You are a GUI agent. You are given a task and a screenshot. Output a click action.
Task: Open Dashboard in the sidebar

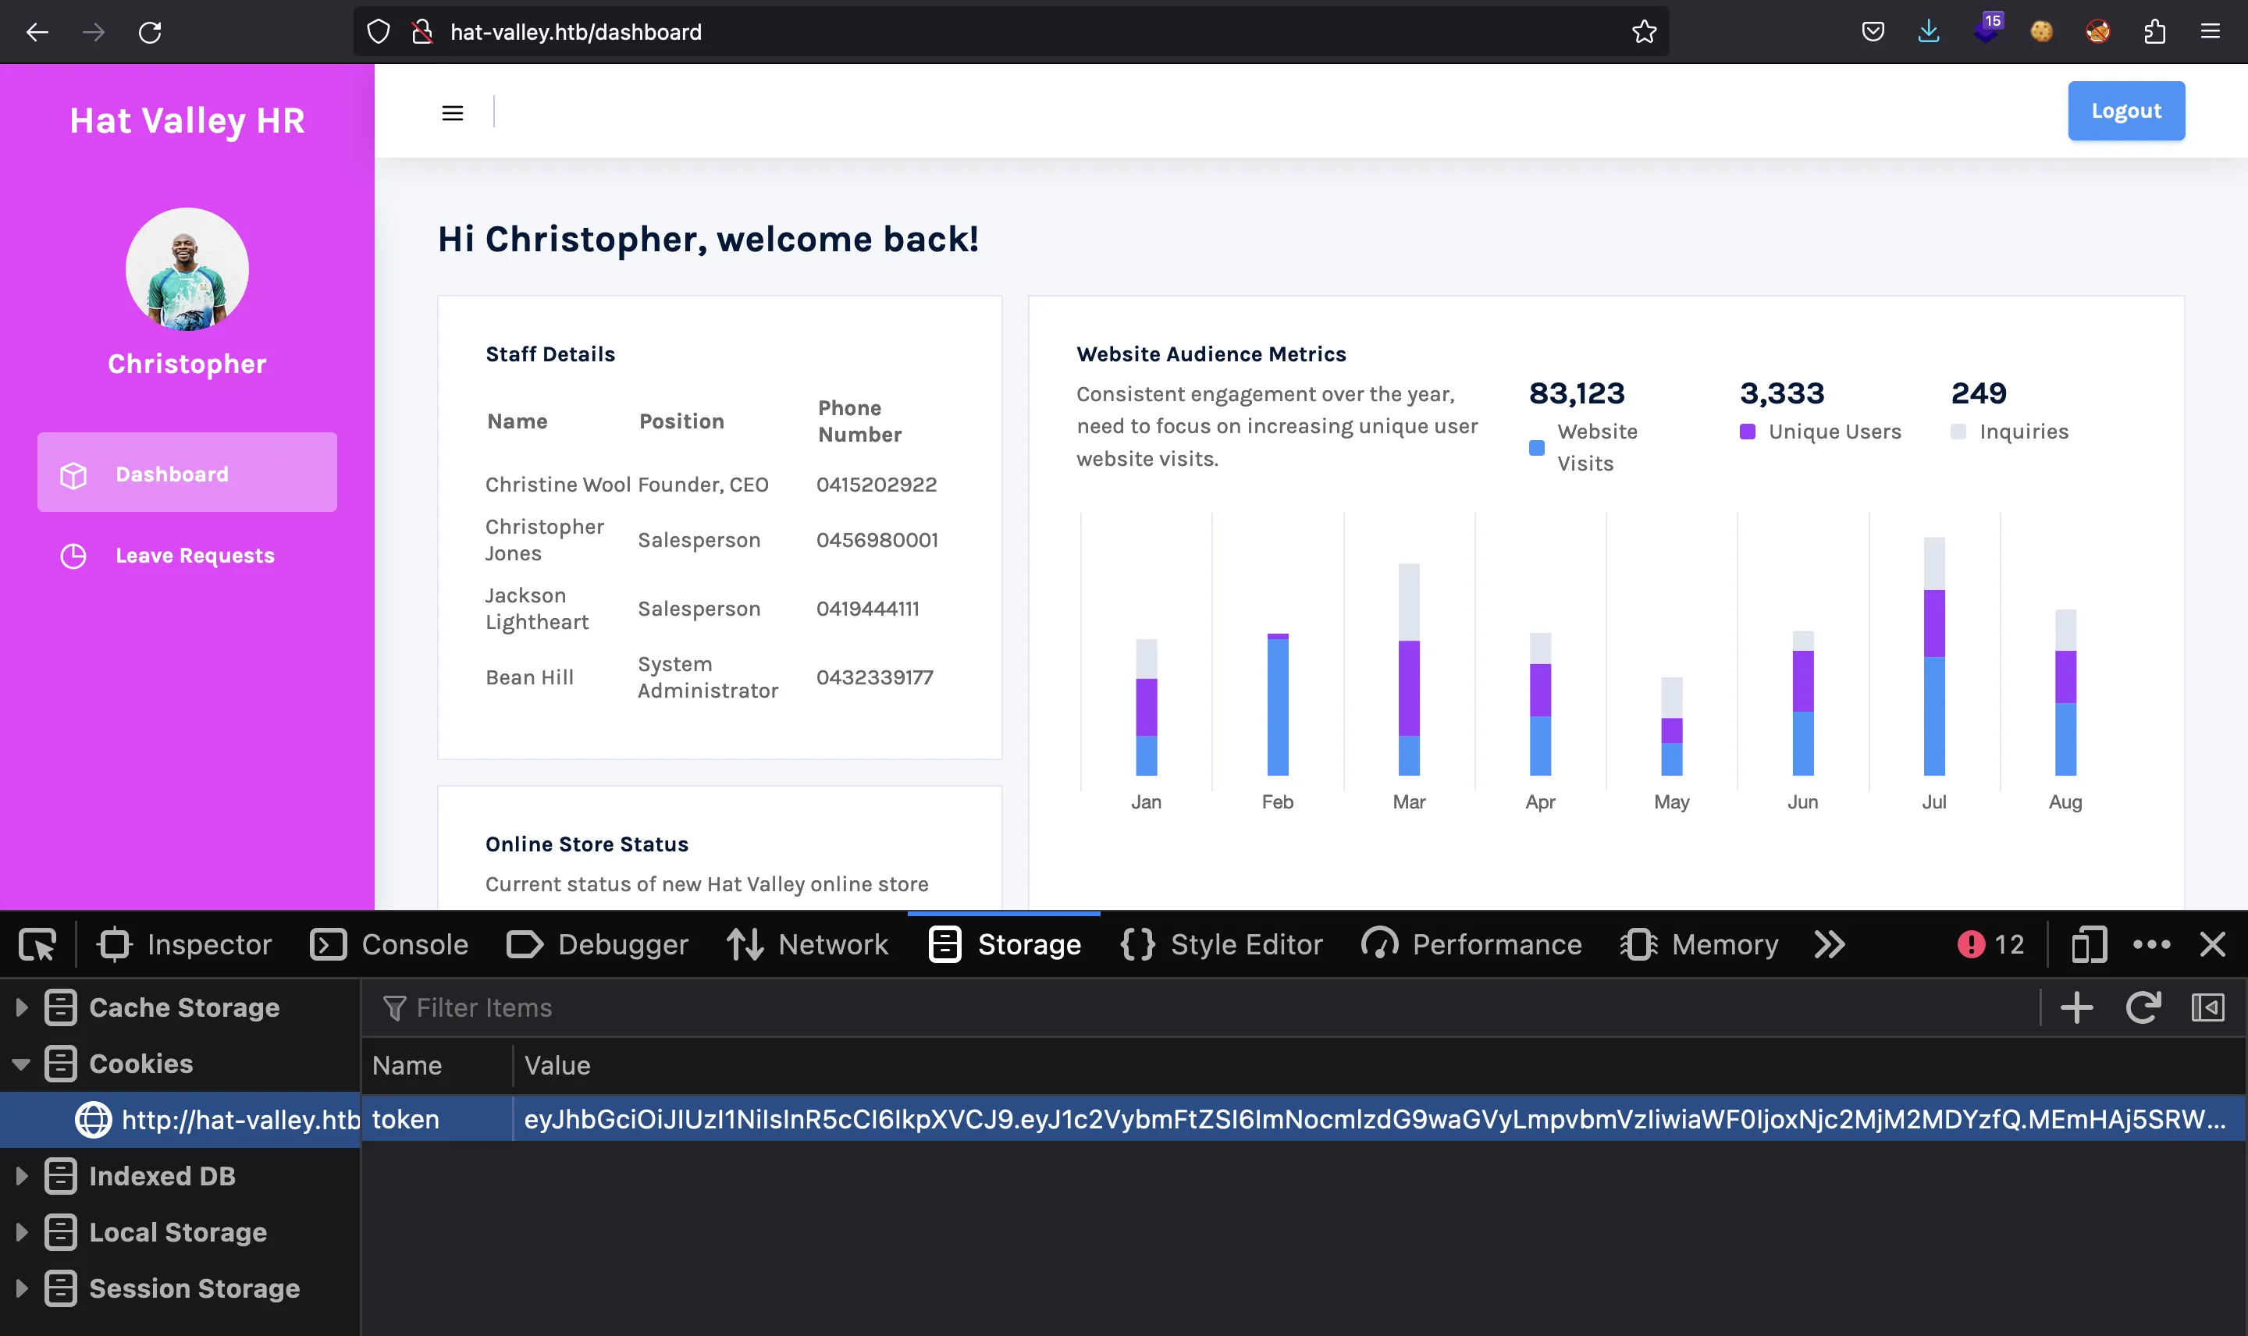point(187,473)
